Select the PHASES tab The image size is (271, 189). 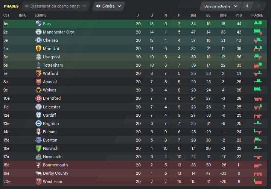[11, 6]
